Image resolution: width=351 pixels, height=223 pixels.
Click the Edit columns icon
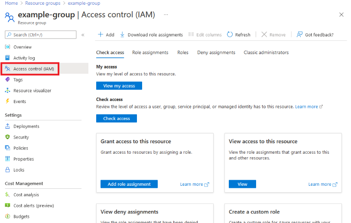191,35
